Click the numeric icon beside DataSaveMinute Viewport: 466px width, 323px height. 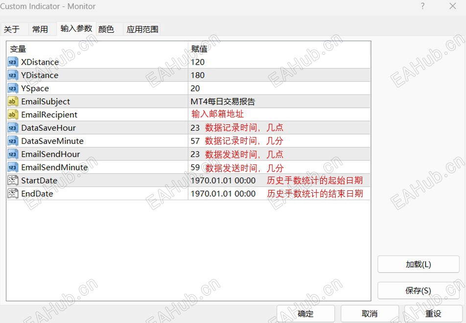click(x=12, y=141)
